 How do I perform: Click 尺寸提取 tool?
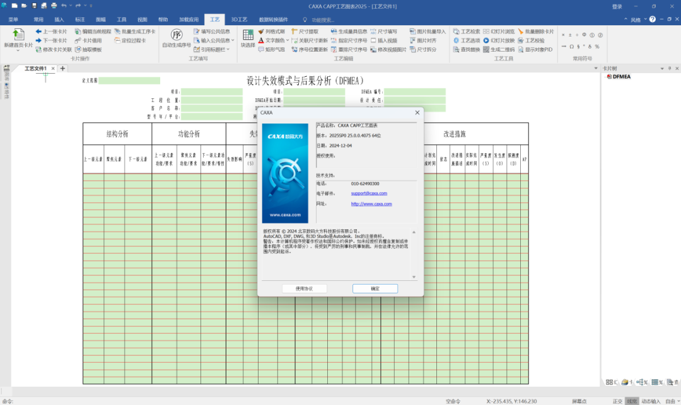305,31
